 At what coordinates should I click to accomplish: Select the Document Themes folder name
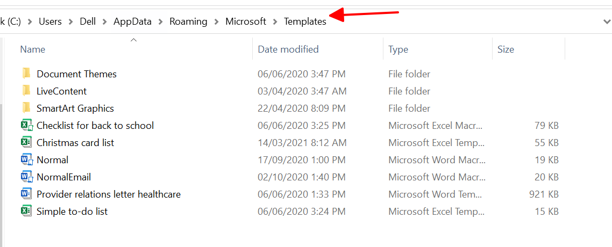coord(76,74)
